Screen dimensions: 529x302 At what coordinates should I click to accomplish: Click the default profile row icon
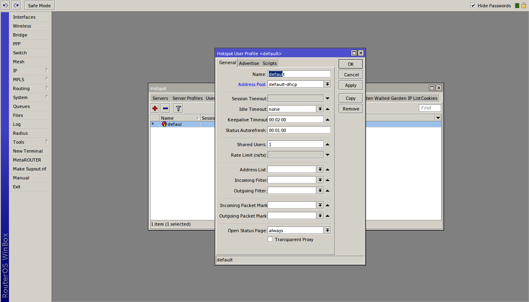[164, 124]
